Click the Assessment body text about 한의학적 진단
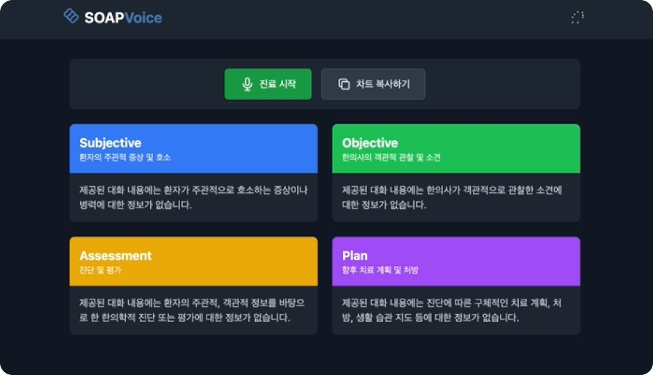Image resolution: width=653 pixels, height=375 pixels. (x=192, y=310)
